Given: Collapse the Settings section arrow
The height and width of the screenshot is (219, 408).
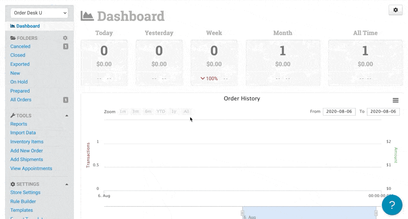Looking at the screenshot, I should pos(66,184).
